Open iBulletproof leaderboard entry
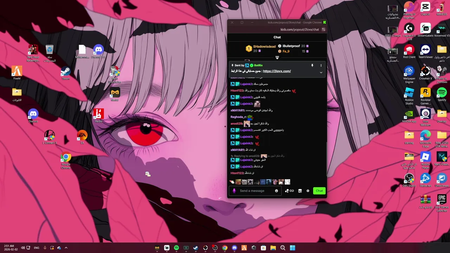The image size is (450, 253). pyautogui.click(x=291, y=46)
